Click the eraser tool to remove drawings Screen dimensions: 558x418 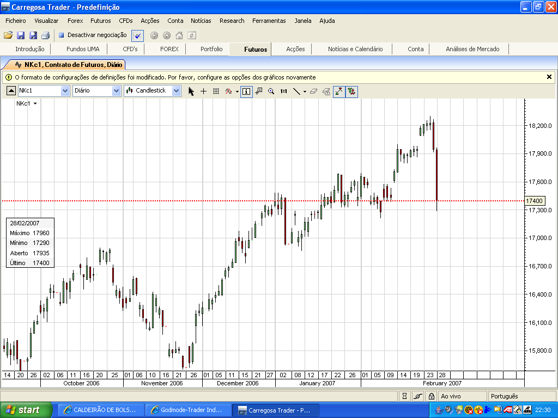(x=314, y=91)
